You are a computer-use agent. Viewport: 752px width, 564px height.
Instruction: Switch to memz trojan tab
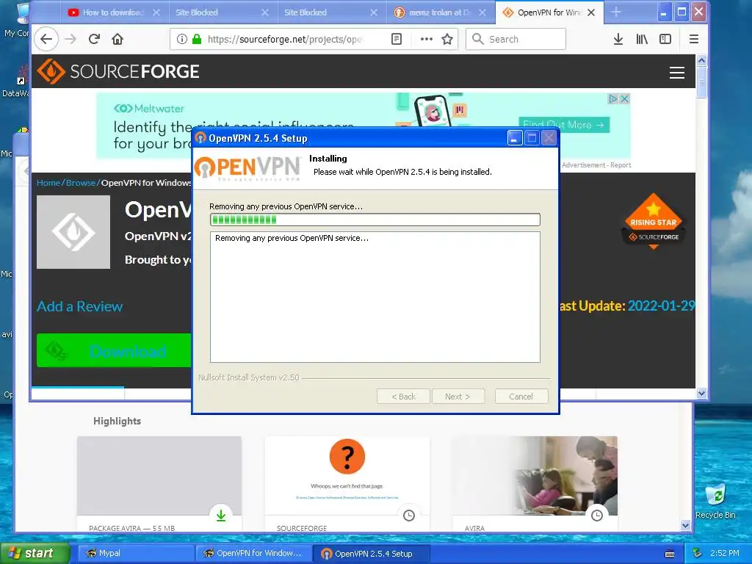coord(439,12)
